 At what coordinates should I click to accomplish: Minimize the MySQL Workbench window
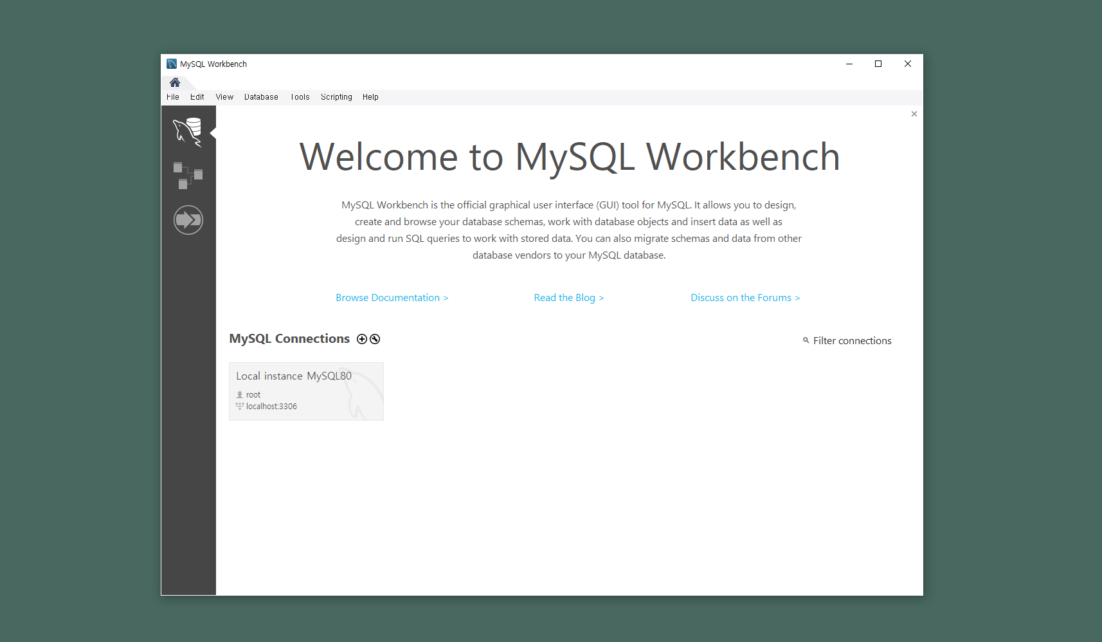[849, 64]
